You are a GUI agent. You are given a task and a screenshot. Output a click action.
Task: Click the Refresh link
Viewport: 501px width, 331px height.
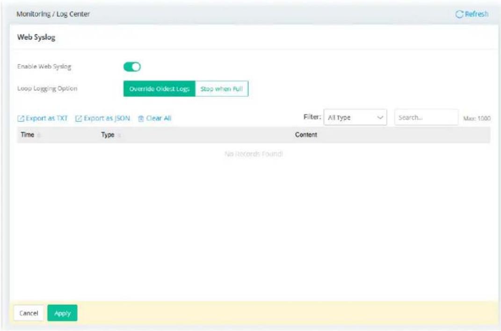click(472, 14)
